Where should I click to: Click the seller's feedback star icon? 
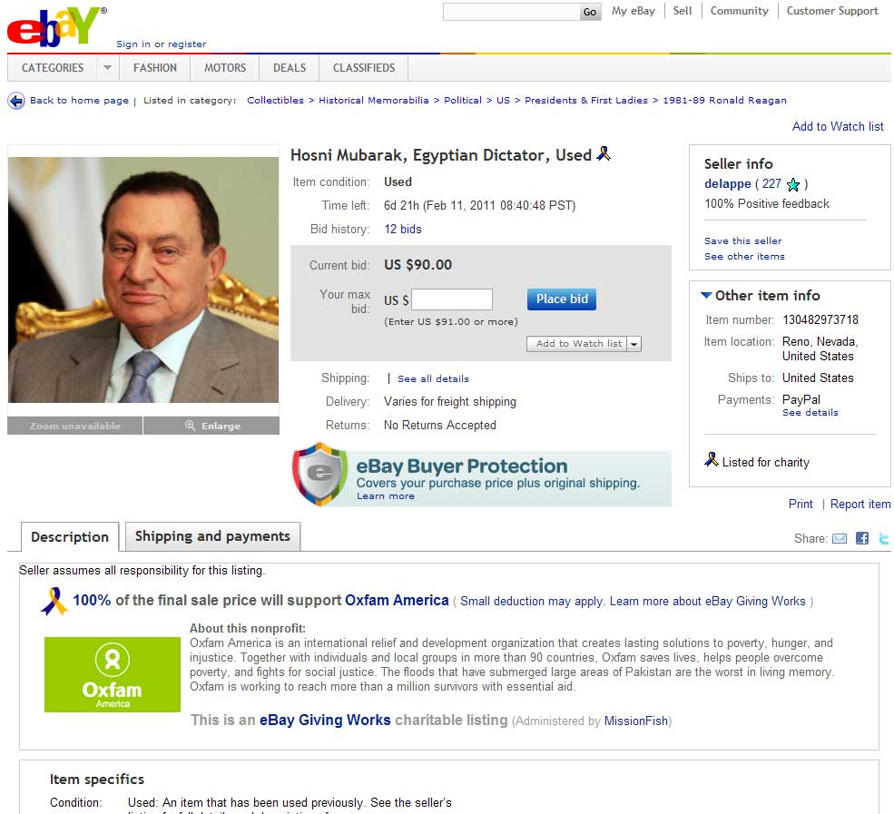click(x=792, y=185)
